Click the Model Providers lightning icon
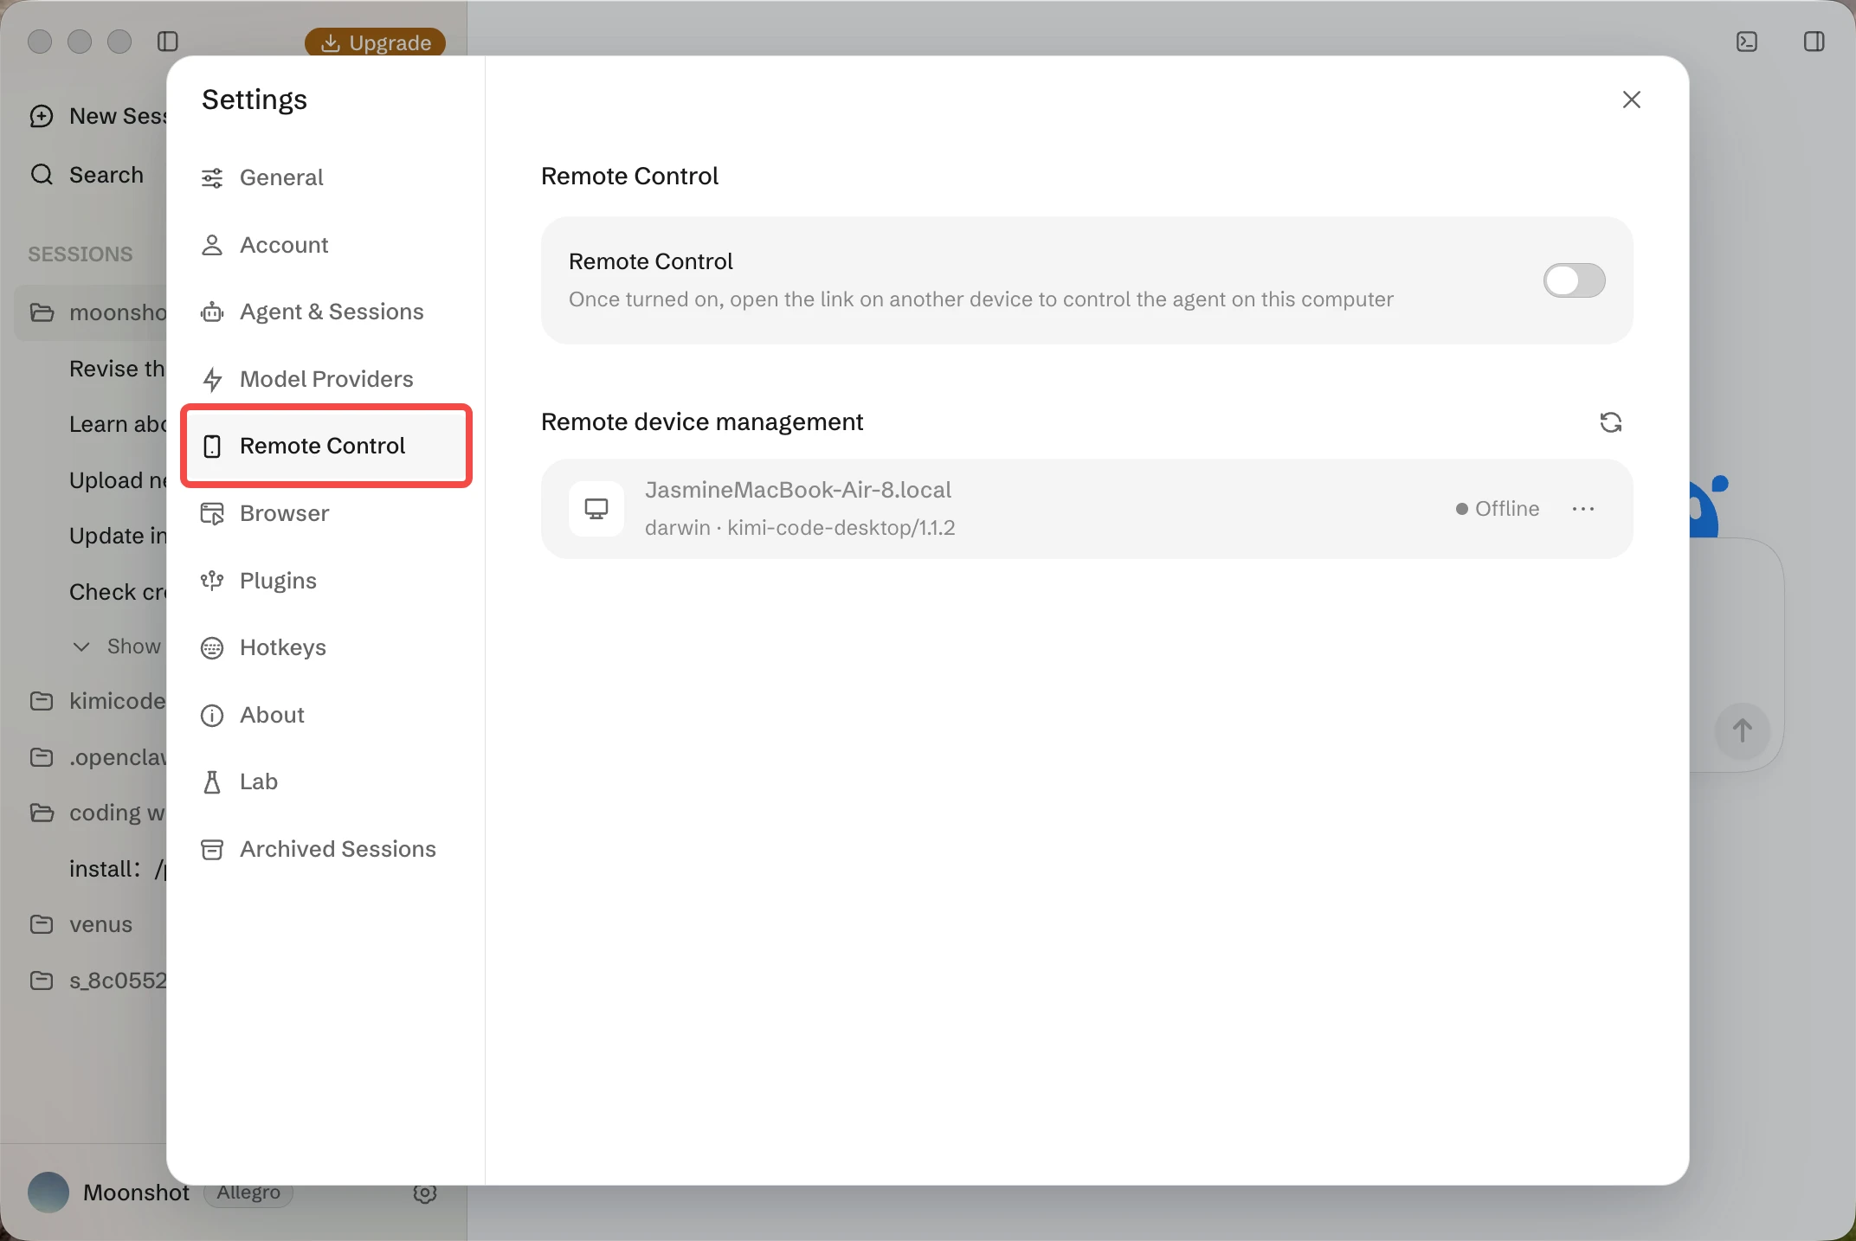Screen dimensions: 1856x1241 (x=212, y=379)
